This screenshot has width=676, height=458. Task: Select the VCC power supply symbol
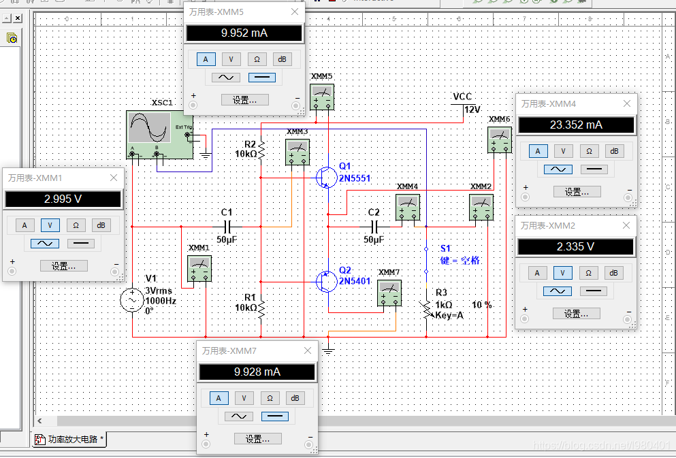[463, 104]
